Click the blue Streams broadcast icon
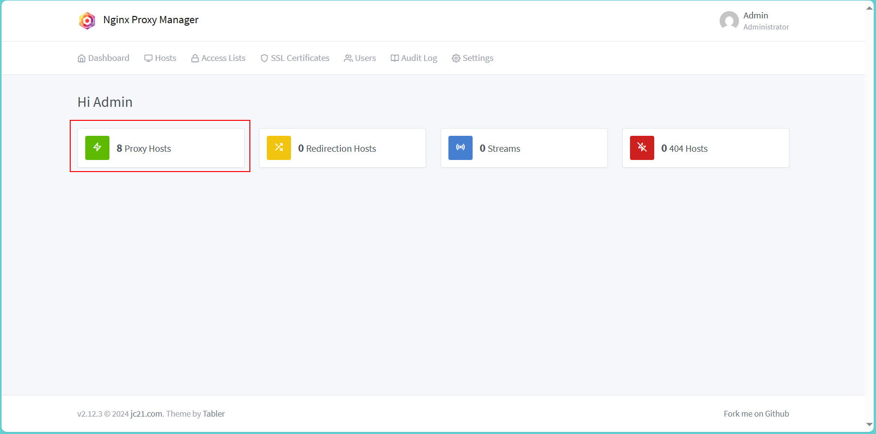 pos(461,147)
